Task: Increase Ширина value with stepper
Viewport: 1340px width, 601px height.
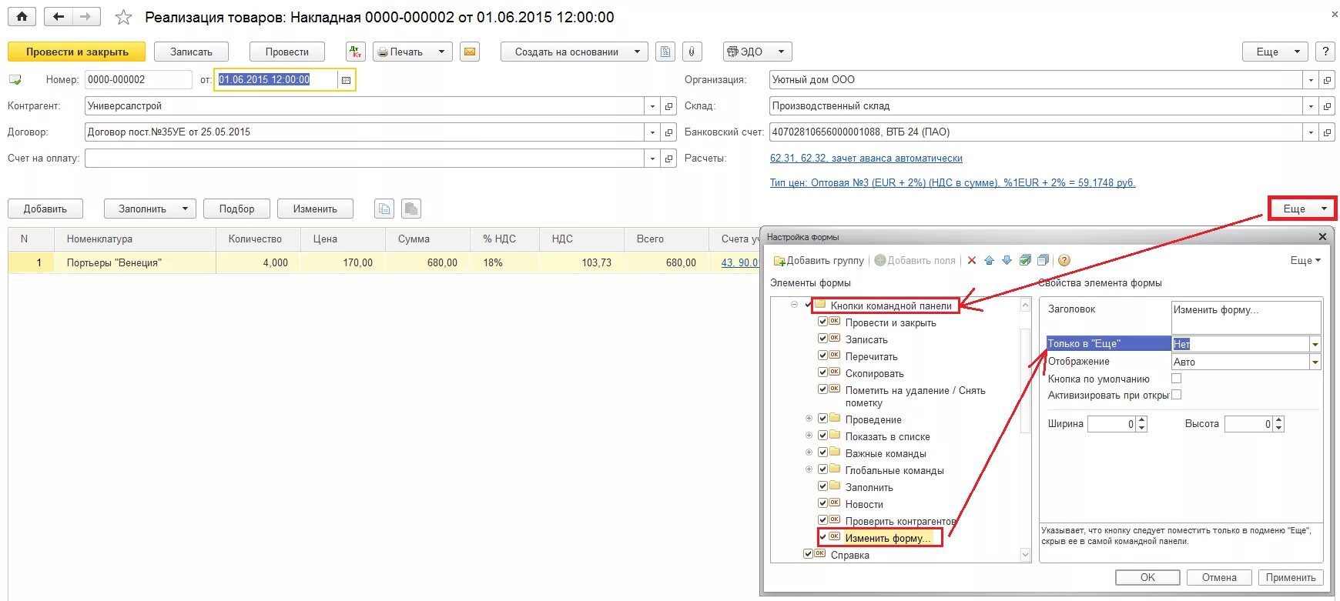Action: point(1141,420)
